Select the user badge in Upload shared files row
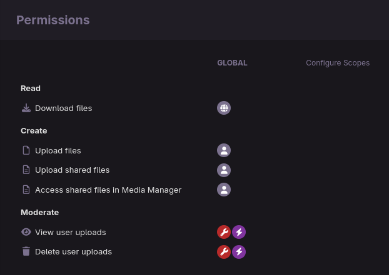The width and height of the screenshot is (389, 275). (x=224, y=170)
